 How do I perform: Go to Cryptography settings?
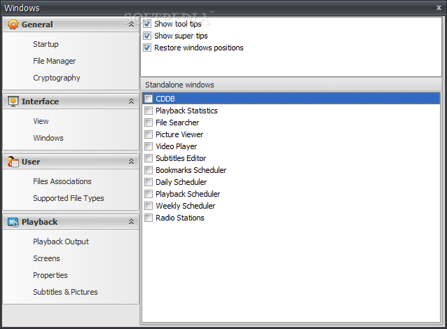57,78
